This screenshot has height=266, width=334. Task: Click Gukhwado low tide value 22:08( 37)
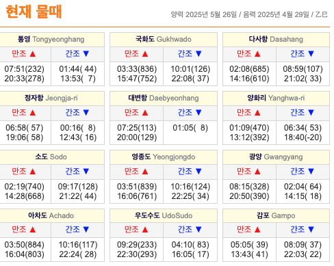click(x=190, y=79)
